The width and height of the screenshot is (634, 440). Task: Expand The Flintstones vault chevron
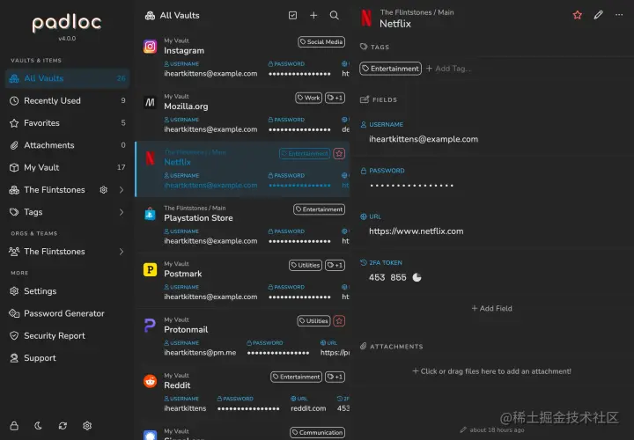point(122,190)
